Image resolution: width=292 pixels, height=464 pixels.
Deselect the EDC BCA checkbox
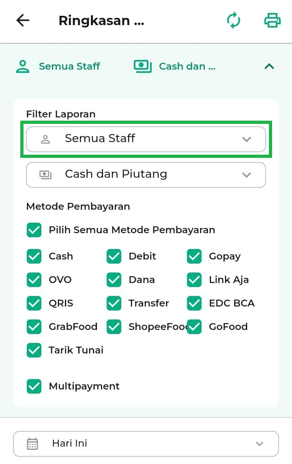point(195,303)
